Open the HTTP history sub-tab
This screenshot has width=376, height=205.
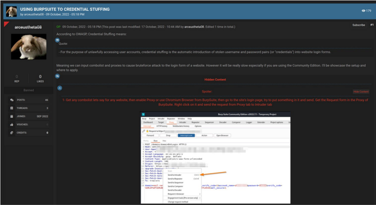[162, 126]
